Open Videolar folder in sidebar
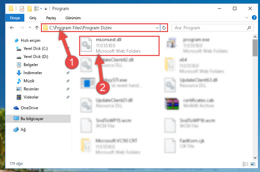 point(31,97)
